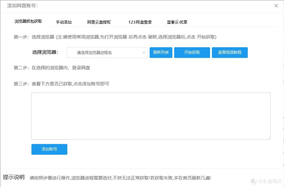Image resolution: width=284 pixels, height=187 pixels.
Task: Click the resize grip of the text area
Action: point(269,138)
